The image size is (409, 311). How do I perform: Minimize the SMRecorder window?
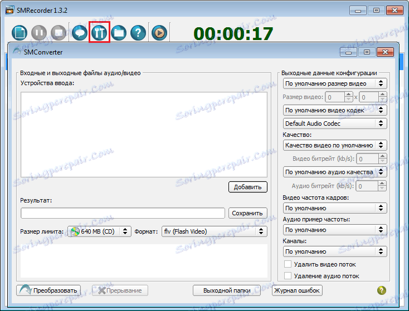(x=358, y=11)
